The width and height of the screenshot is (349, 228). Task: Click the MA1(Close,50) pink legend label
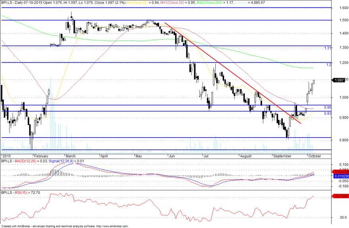178,3
